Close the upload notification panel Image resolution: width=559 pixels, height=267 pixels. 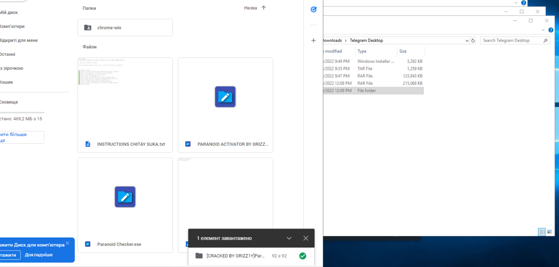click(x=306, y=238)
